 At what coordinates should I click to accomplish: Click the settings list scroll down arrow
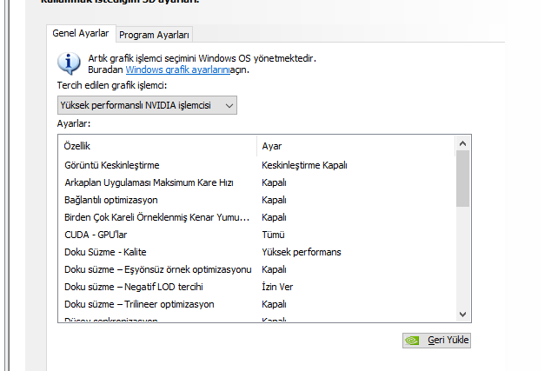(x=463, y=314)
